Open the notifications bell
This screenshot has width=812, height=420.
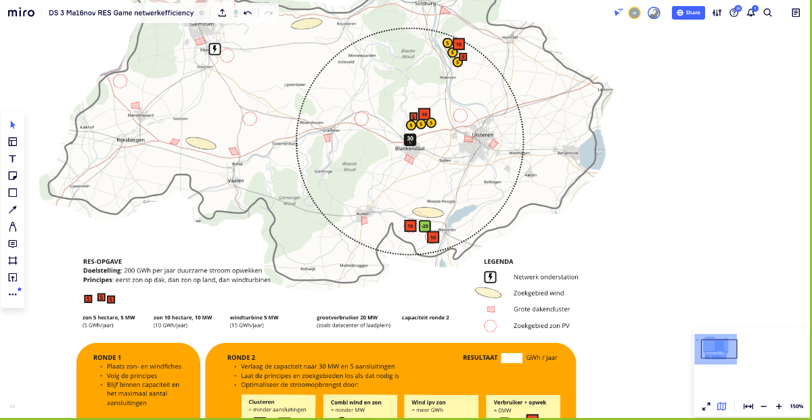(x=751, y=13)
